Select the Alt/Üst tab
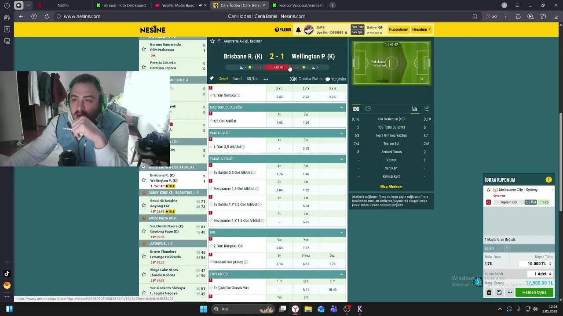This screenshot has width=563, height=316. point(252,79)
